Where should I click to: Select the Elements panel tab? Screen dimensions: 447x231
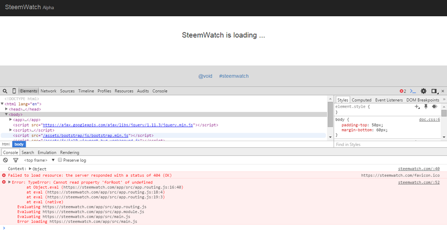pos(29,91)
